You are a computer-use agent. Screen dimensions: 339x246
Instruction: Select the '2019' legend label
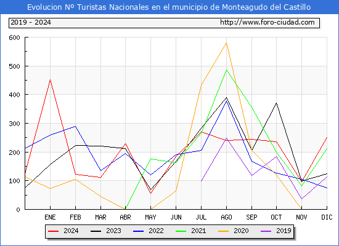284,231
